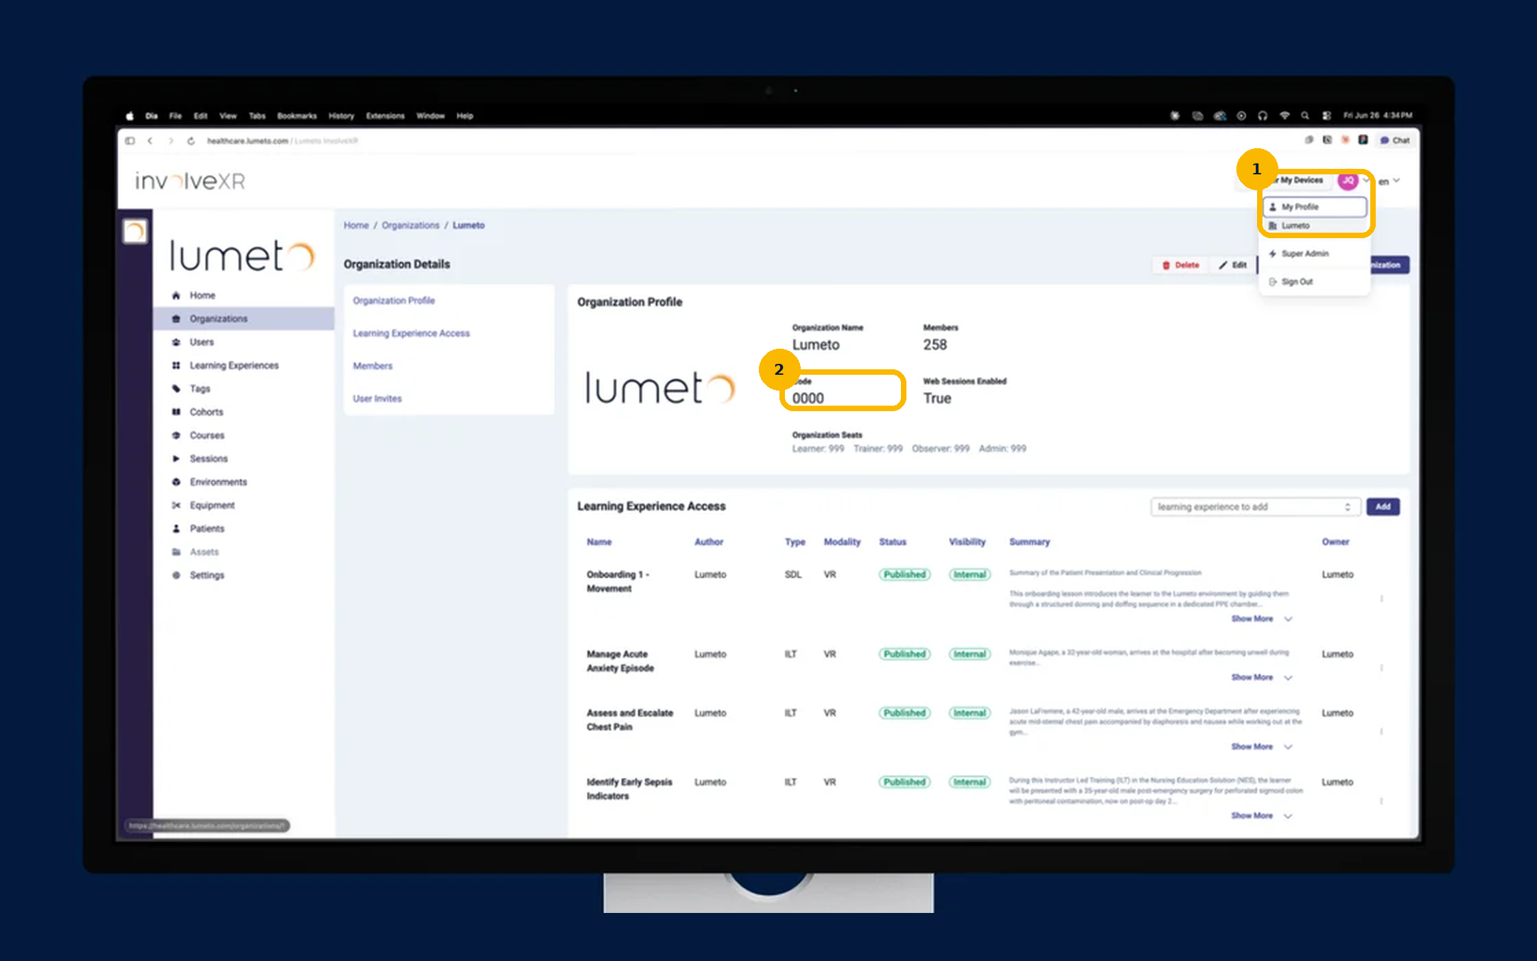Viewport: 1537px width, 961px height.
Task: Click the browser back arrow
Action: [150, 141]
